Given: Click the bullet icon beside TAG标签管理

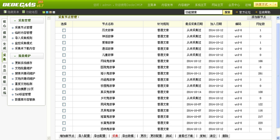Looking at the screenshot, I should point(12,95).
